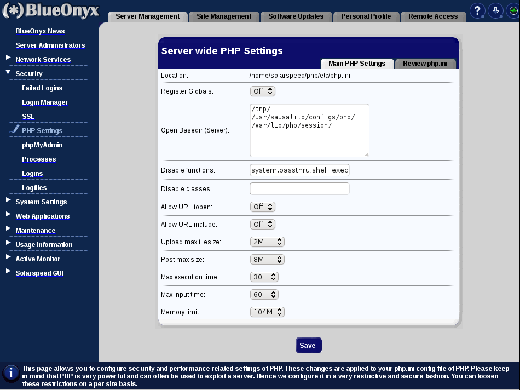This screenshot has width=520, height=390.
Task: Open BlueOnyx News link
Action: click(x=40, y=31)
